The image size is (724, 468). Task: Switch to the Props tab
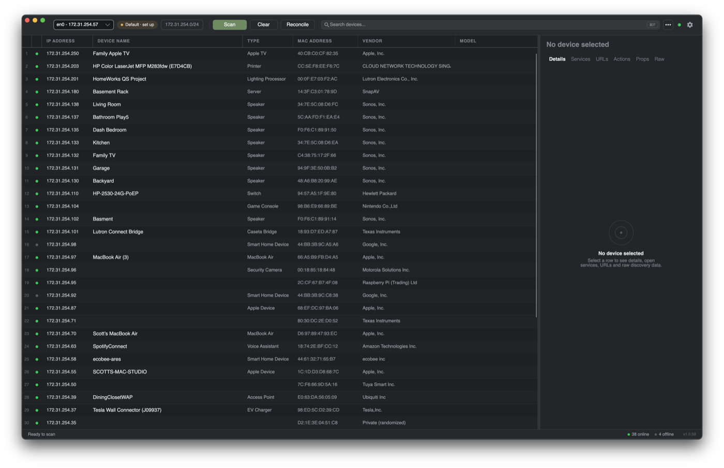click(642, 59)
